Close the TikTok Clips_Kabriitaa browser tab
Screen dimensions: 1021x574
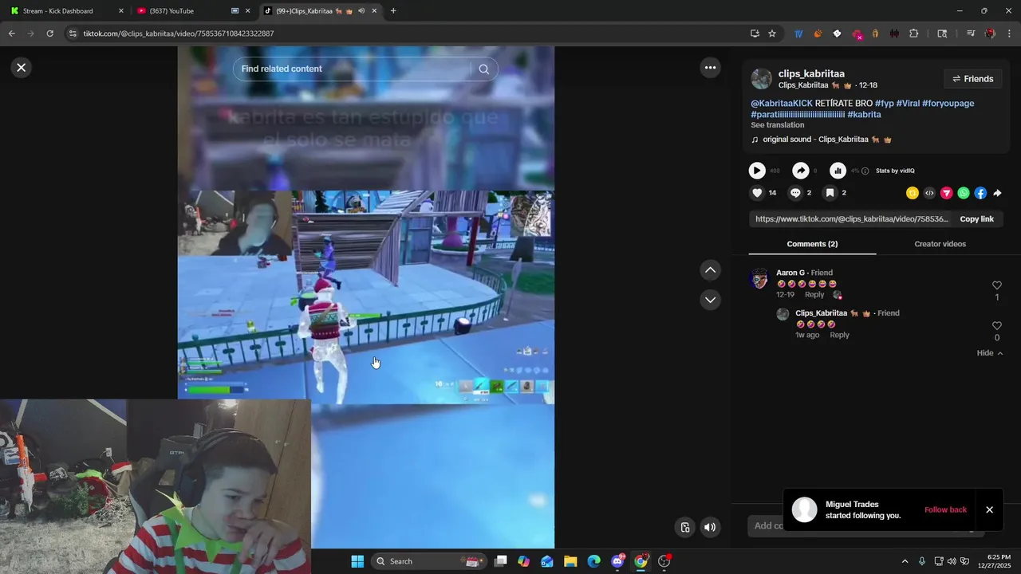[x=374, y=11]
